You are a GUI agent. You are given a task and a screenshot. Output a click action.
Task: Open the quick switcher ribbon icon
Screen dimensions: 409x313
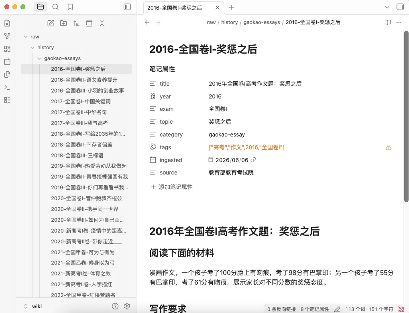[7, 23]
